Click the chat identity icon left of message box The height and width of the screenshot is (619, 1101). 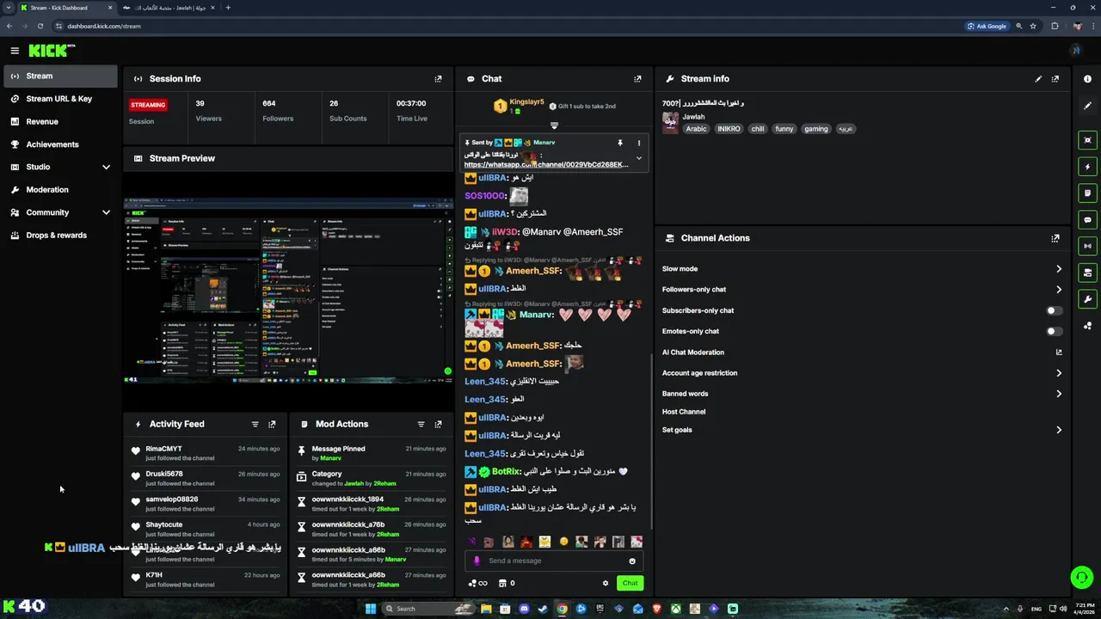click(x=477, y=561)
